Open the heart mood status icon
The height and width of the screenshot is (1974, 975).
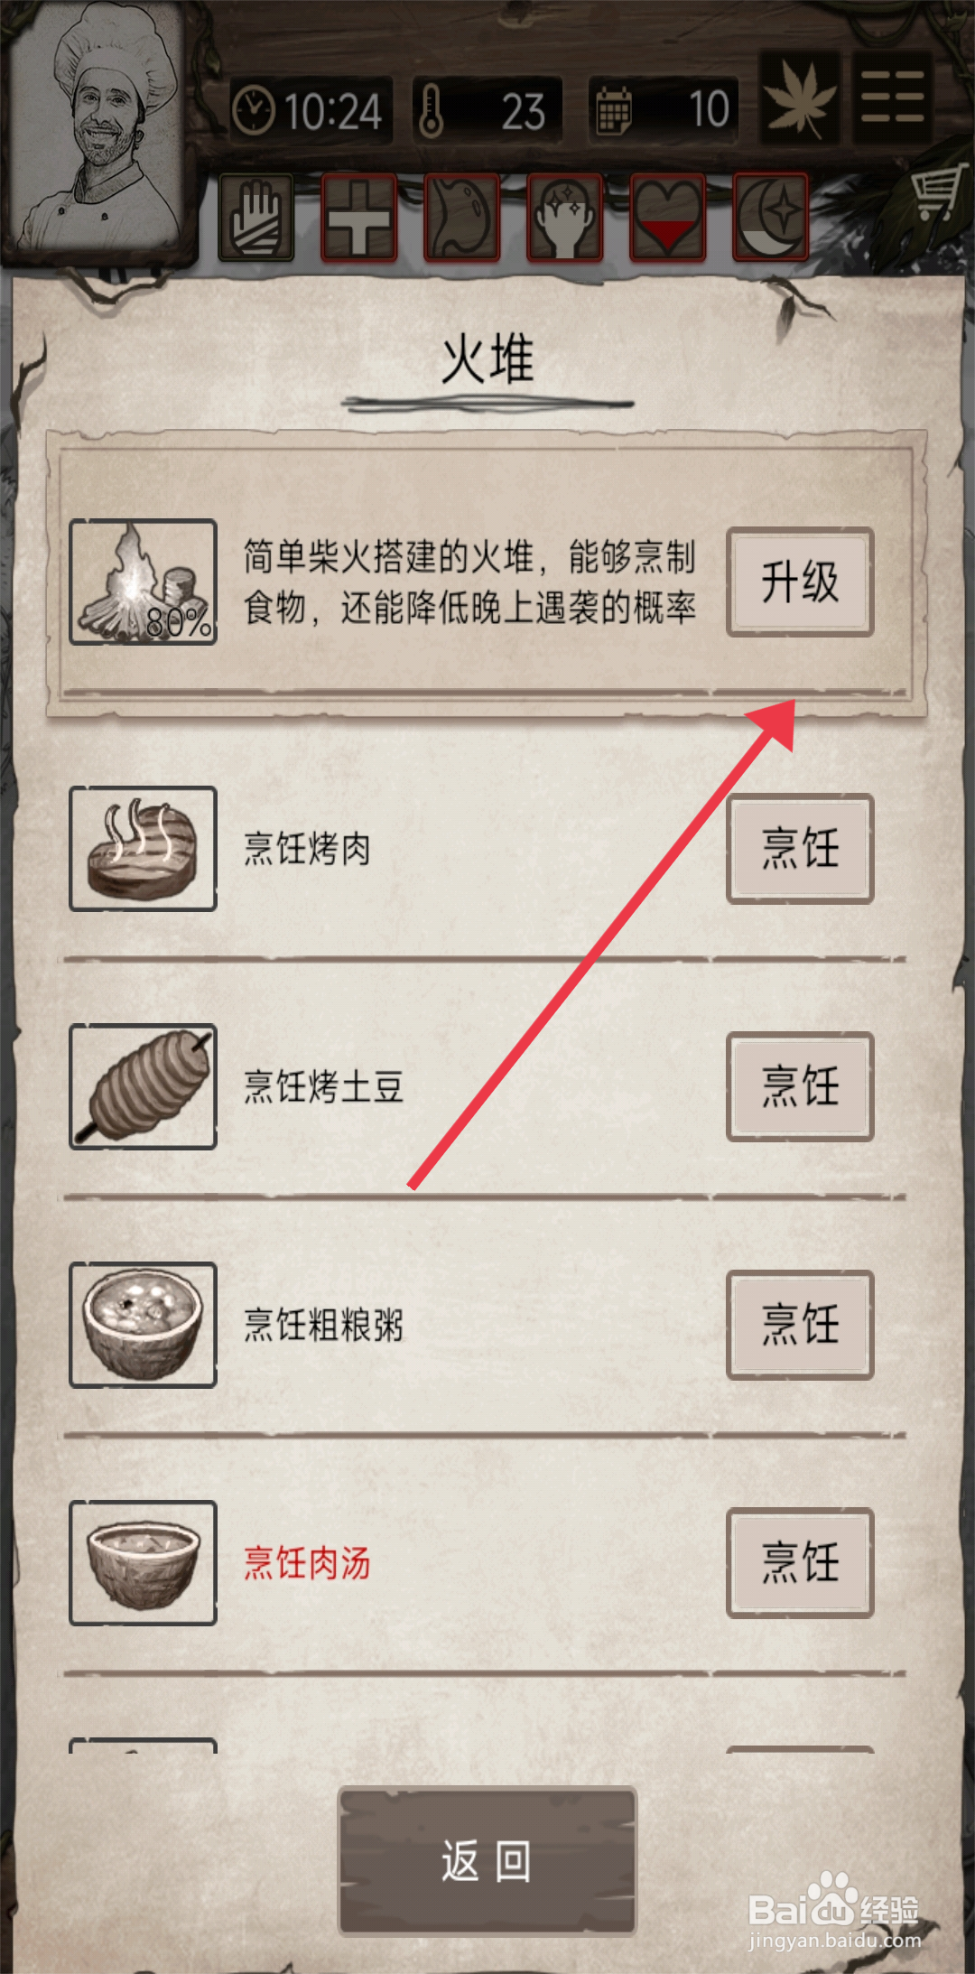tap(668, 219)
